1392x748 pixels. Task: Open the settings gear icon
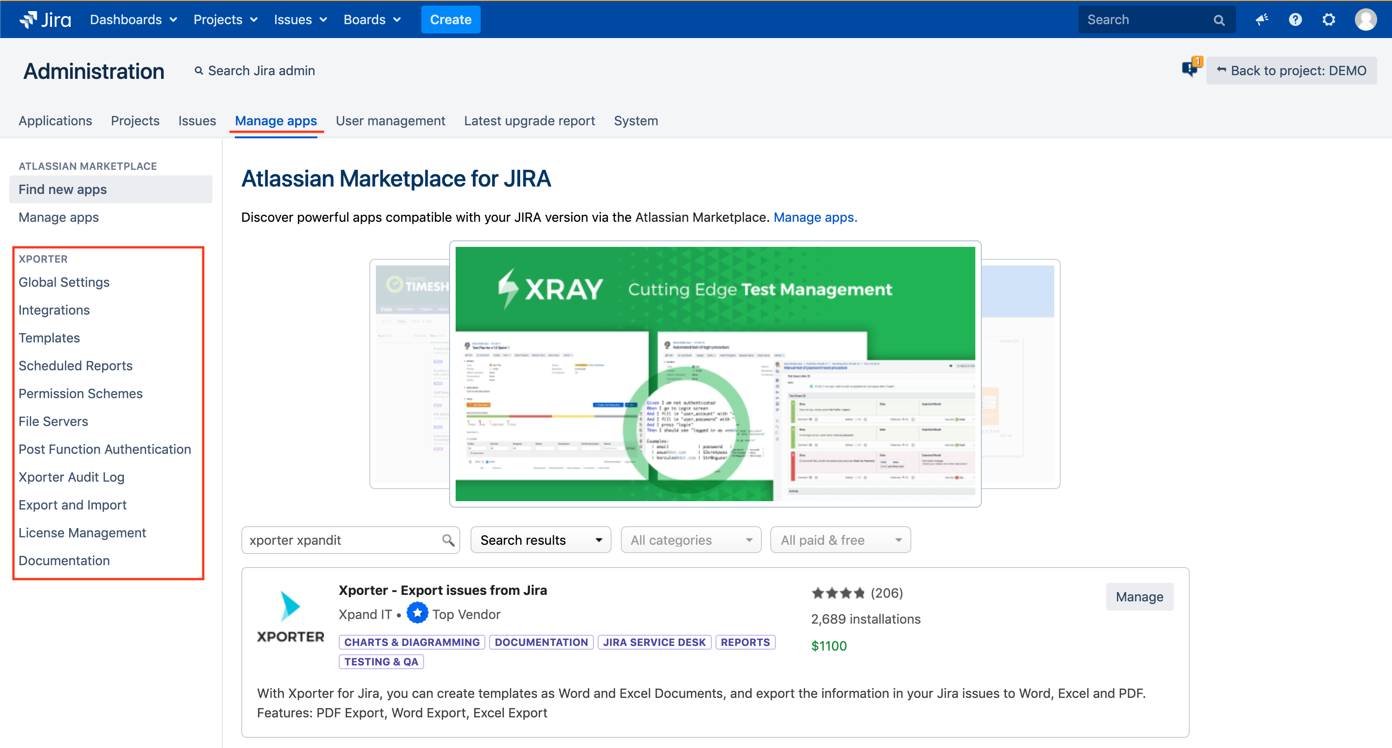coord(1329,19)
